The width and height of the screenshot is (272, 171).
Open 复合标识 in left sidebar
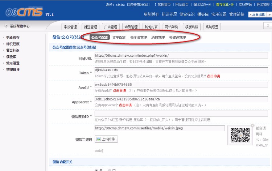pyautogui.click(x=13, y=50)
